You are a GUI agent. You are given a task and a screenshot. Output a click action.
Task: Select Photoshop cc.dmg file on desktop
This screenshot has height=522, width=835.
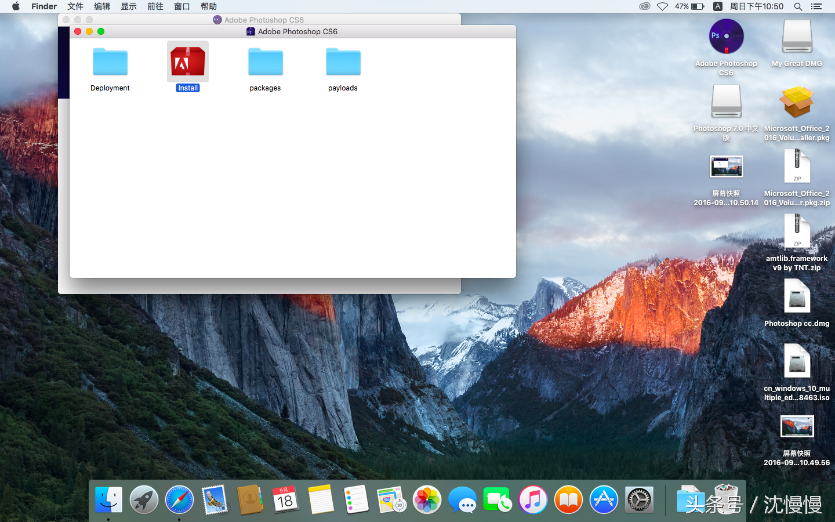(x=797, y=297)
